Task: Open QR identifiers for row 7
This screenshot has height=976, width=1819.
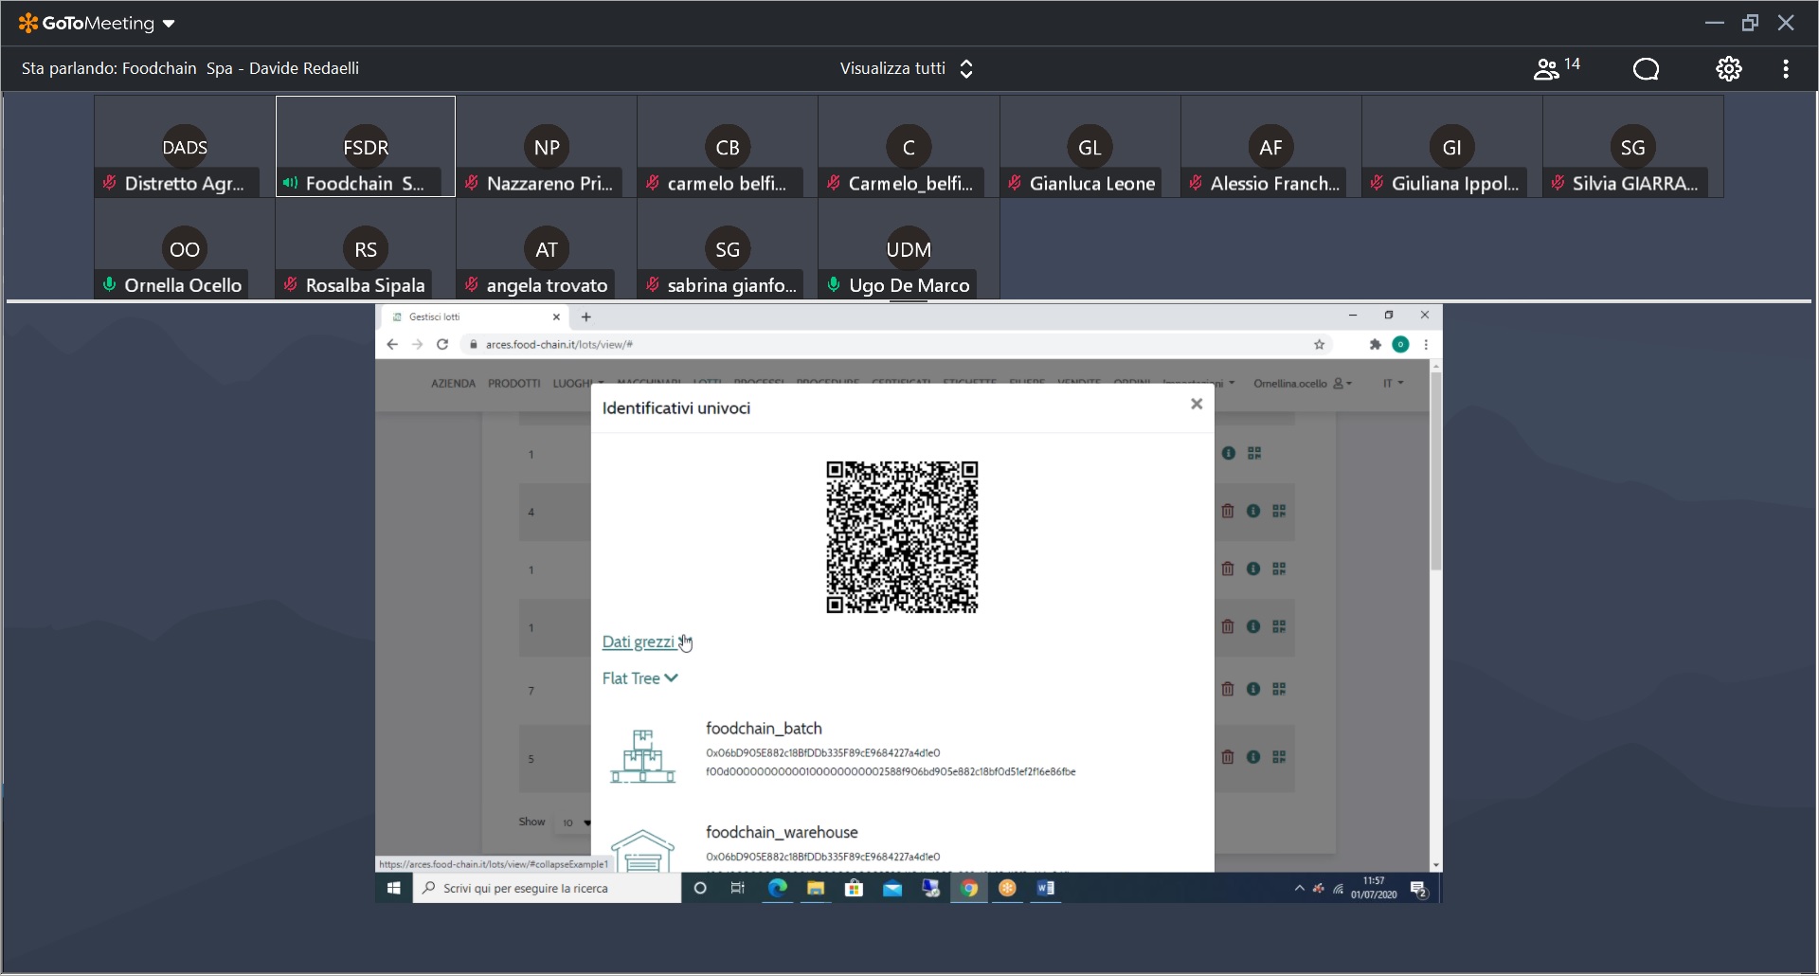Action: [1279, 689]
